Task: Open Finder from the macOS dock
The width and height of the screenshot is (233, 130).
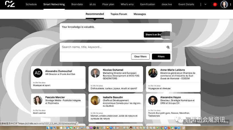Action: 48,128
